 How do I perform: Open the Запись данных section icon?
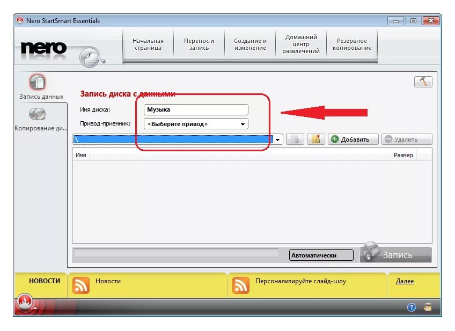(37, 82)
